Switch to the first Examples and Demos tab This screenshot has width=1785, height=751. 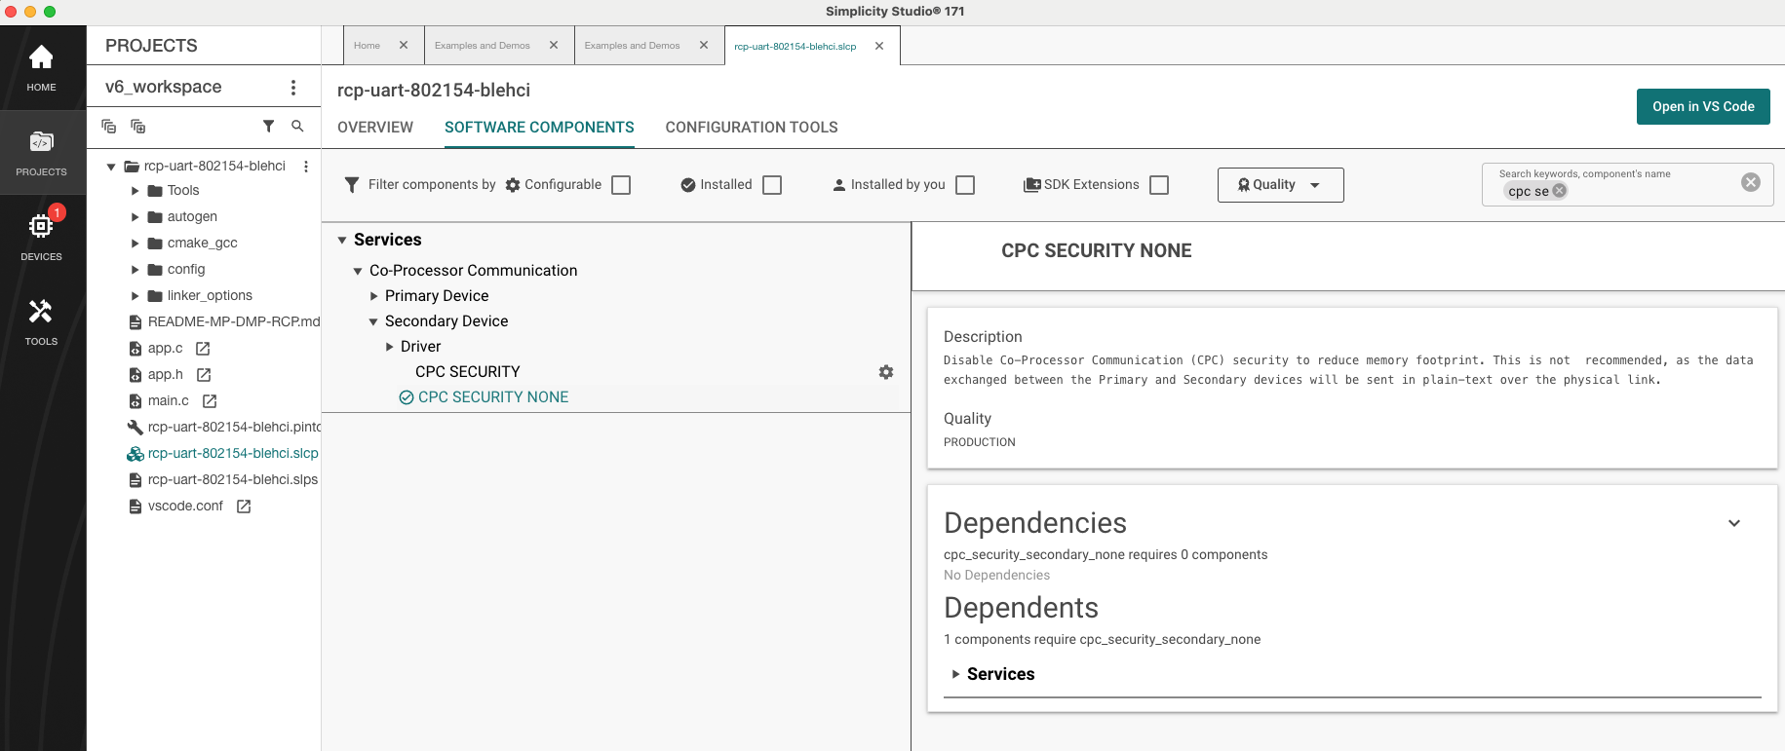point(483,46)
